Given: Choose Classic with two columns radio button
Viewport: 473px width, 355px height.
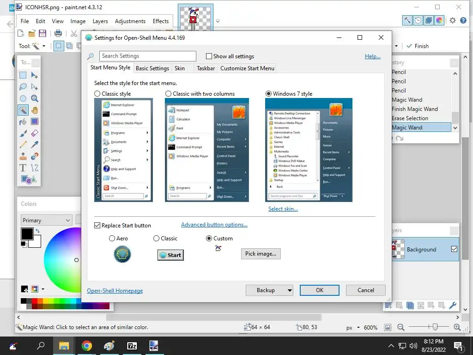Looking at the screenshot, I should click(168, 93).
